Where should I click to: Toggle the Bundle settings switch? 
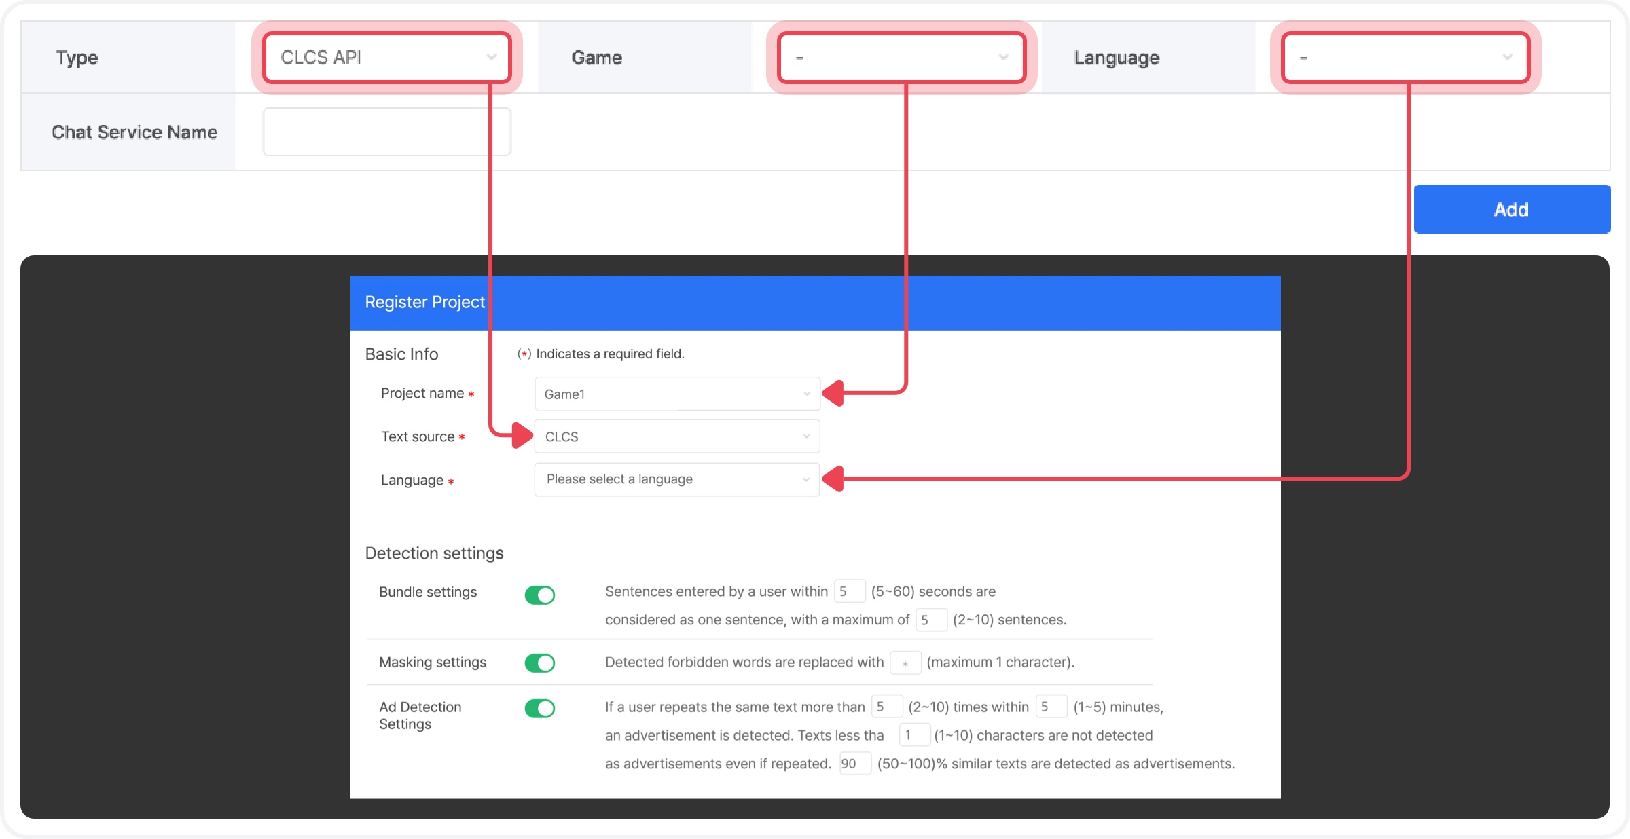(x=540, y=595)
